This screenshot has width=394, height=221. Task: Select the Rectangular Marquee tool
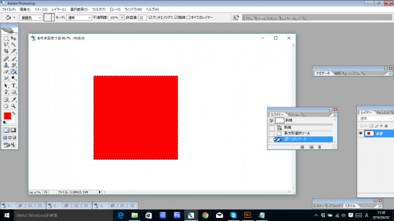tap(6, 38)
